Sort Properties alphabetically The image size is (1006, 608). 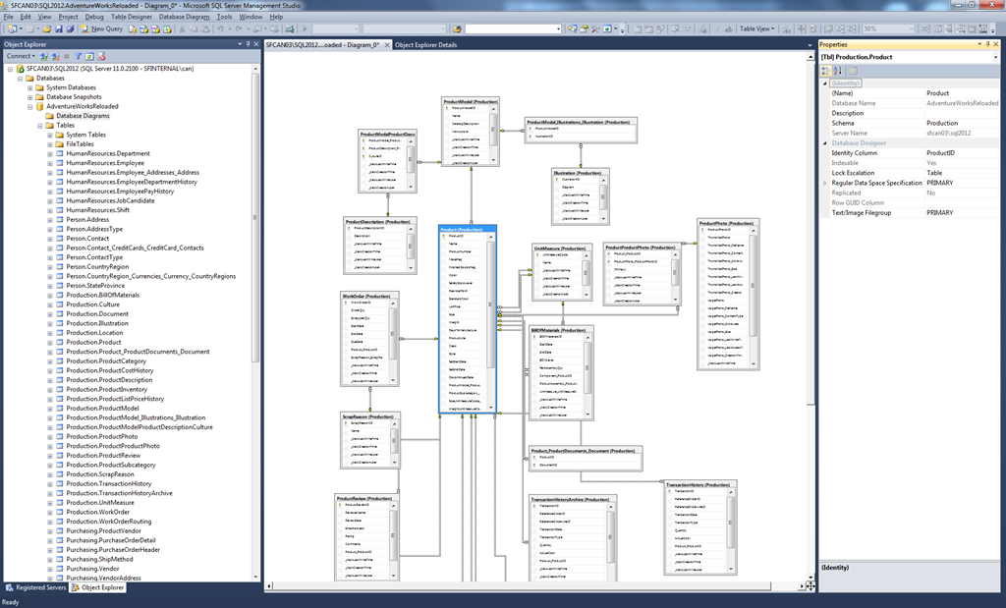837,71
